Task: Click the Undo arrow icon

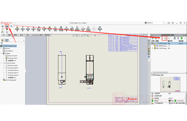Action: [x=11, y=26]
